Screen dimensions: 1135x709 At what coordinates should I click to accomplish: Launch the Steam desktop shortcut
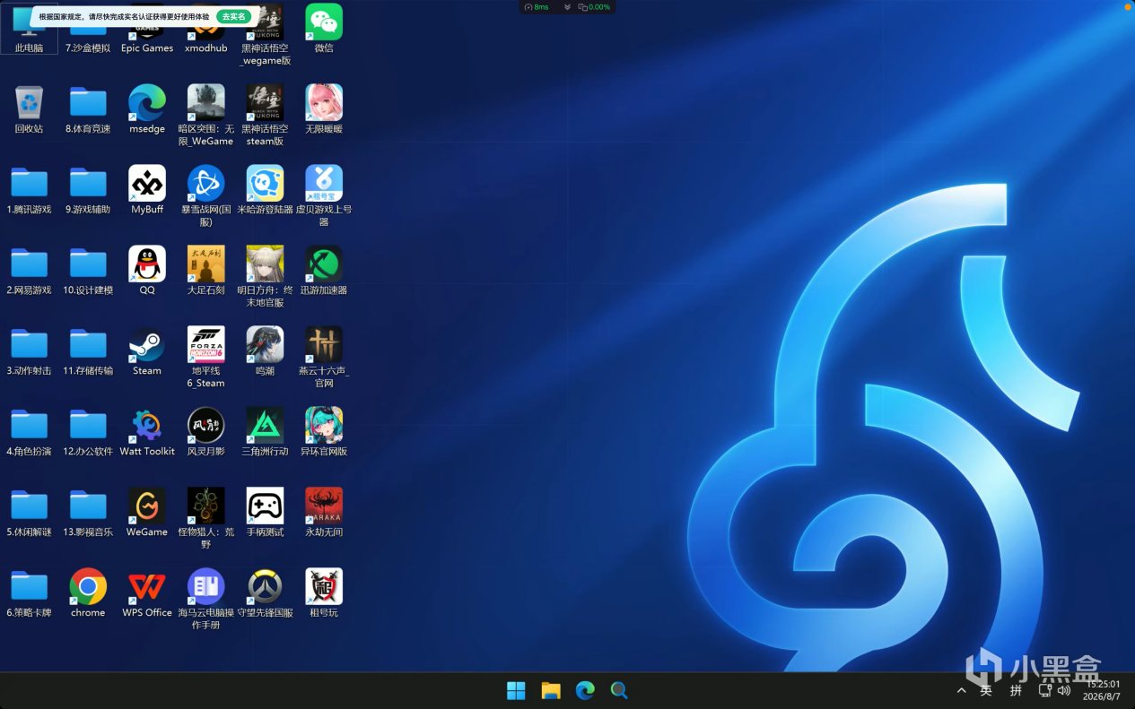[x=147, y=345]
